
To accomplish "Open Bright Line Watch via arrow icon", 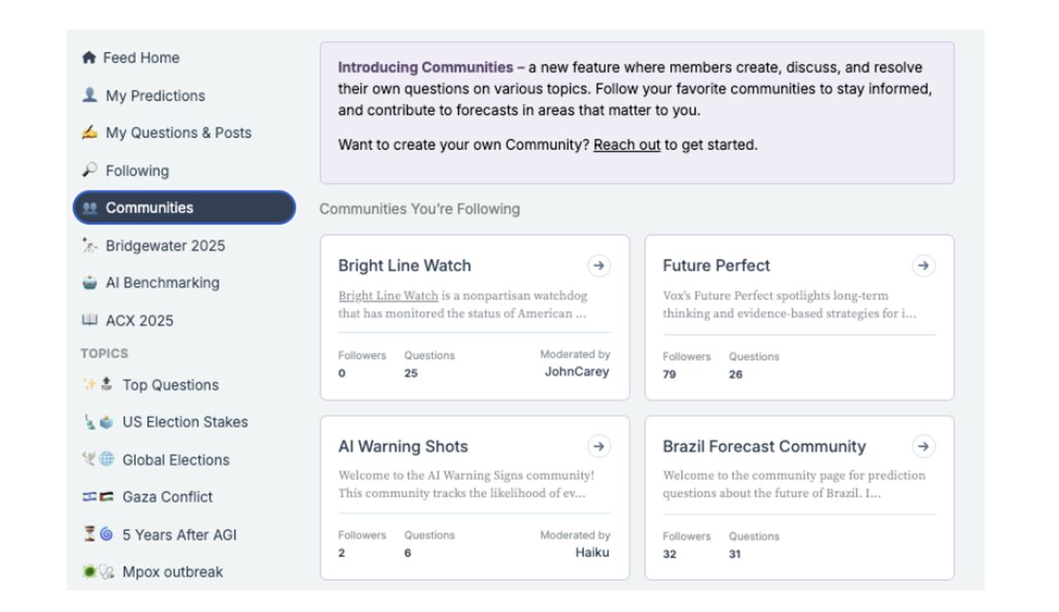I will [598, 265].
